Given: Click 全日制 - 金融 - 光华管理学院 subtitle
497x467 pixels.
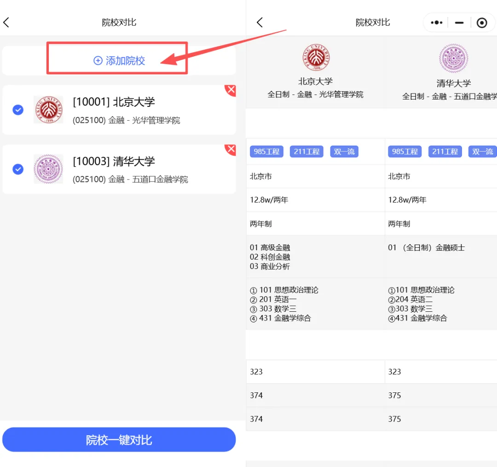Looking at the screenshot, I should click(x=315, y=94).
